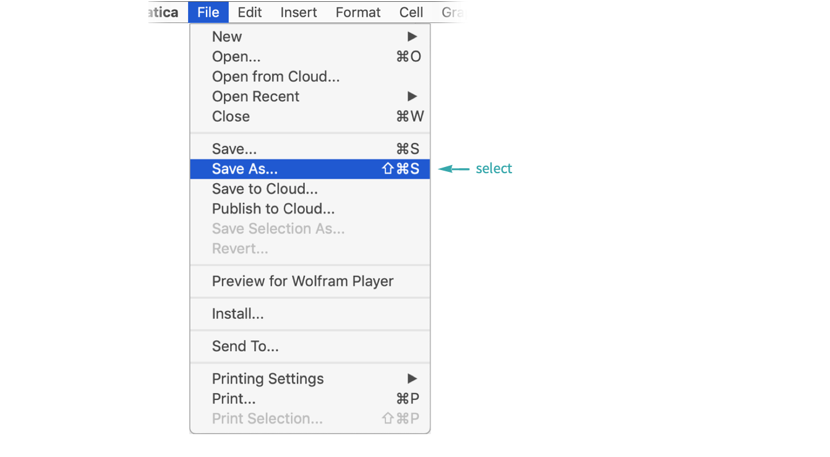This screenshot has width=830, height=457.
Task: Open the Edit menu
Action: pos(249,12)
